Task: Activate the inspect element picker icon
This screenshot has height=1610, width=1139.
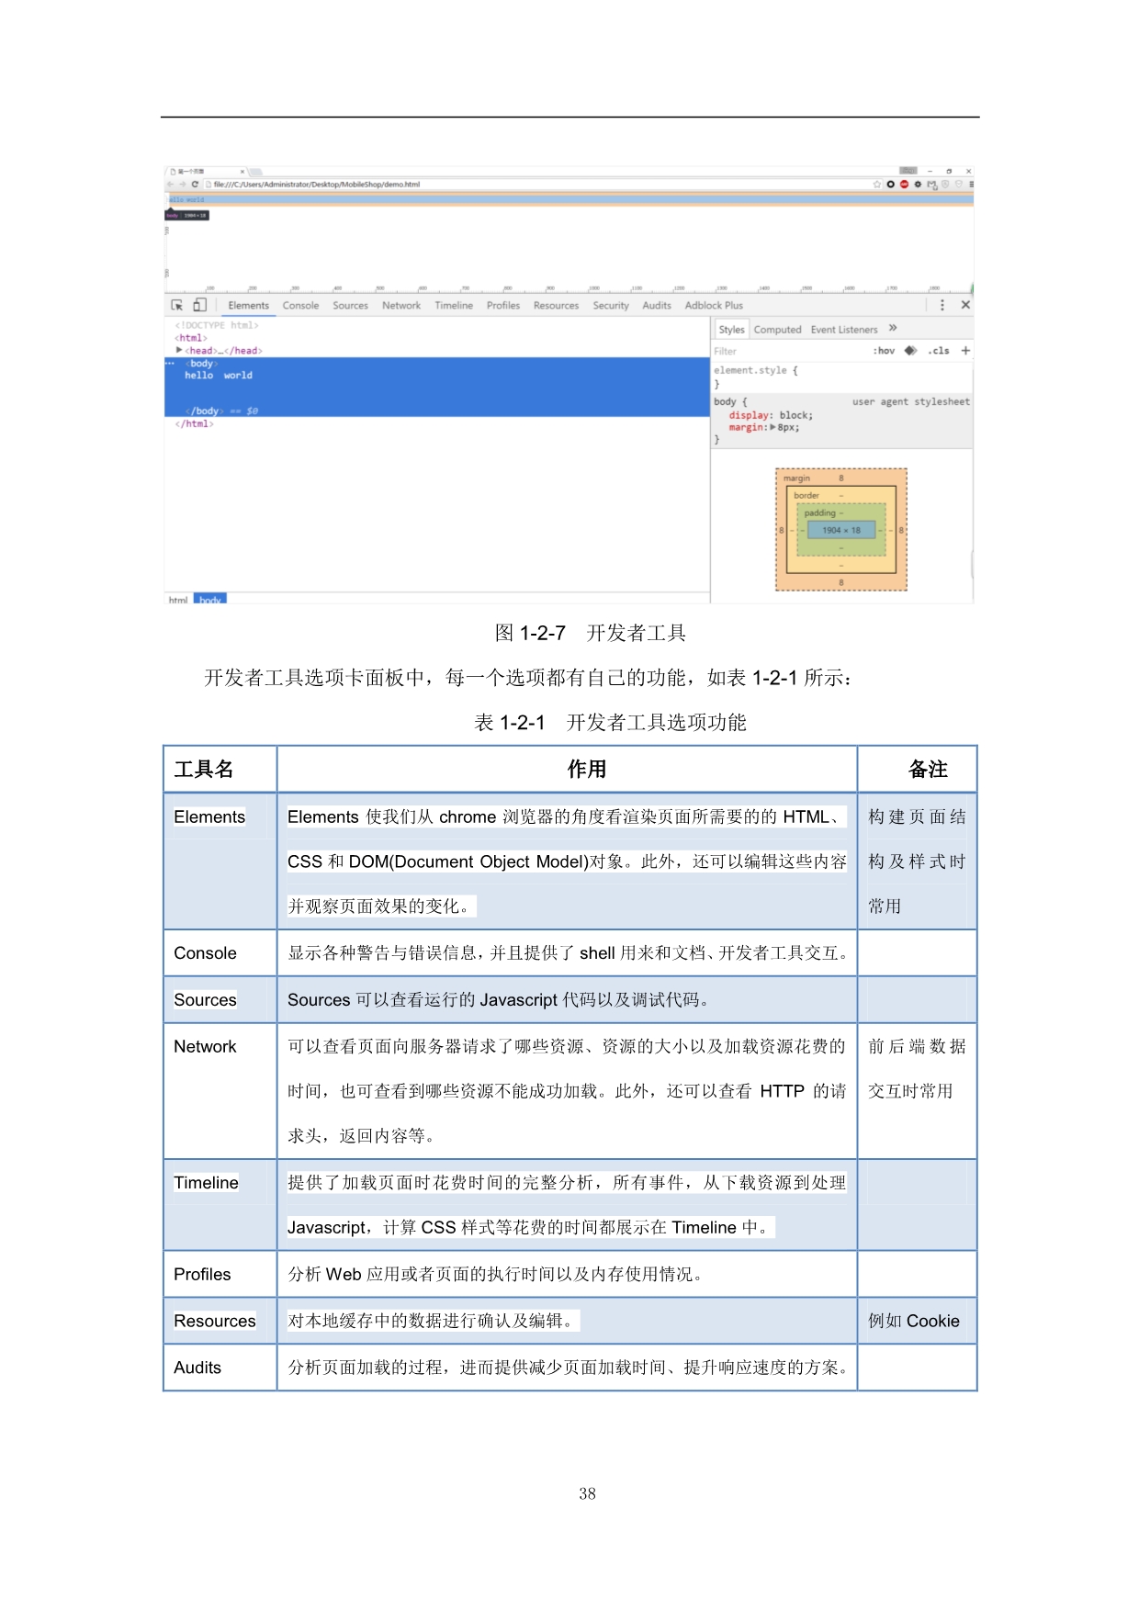Action: pyautogui.click(x=176, y=305)
